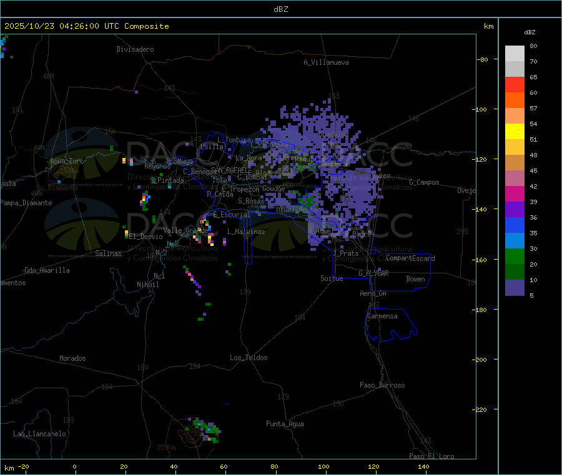Image resolution: width=562 pixels, height=475 pixels.
Task: Click the 'dBZ' heading above the color scale
Action: tap(530, 32)
